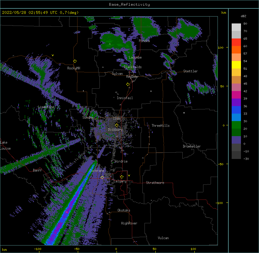The height and width of the screenshot is (253, 259).
Task: Select the Sylvan label on the map
Action: [x=117, y=74]
